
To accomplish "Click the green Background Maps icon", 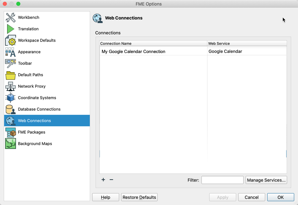I will pyautogui.click(x=10, y=144).
